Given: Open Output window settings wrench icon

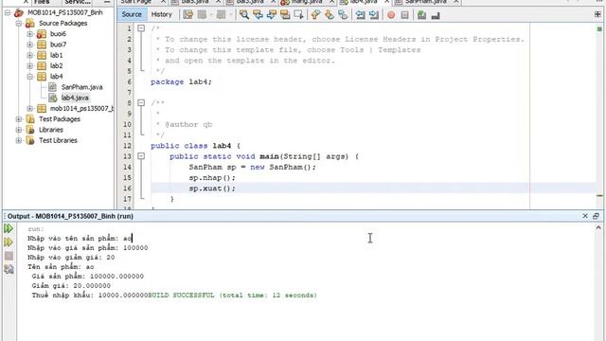Looking at the screenshot, I should pyautogui.click(x=9, y=269).
